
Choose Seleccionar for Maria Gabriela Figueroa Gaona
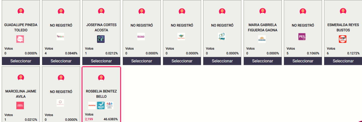coord(262,61)
